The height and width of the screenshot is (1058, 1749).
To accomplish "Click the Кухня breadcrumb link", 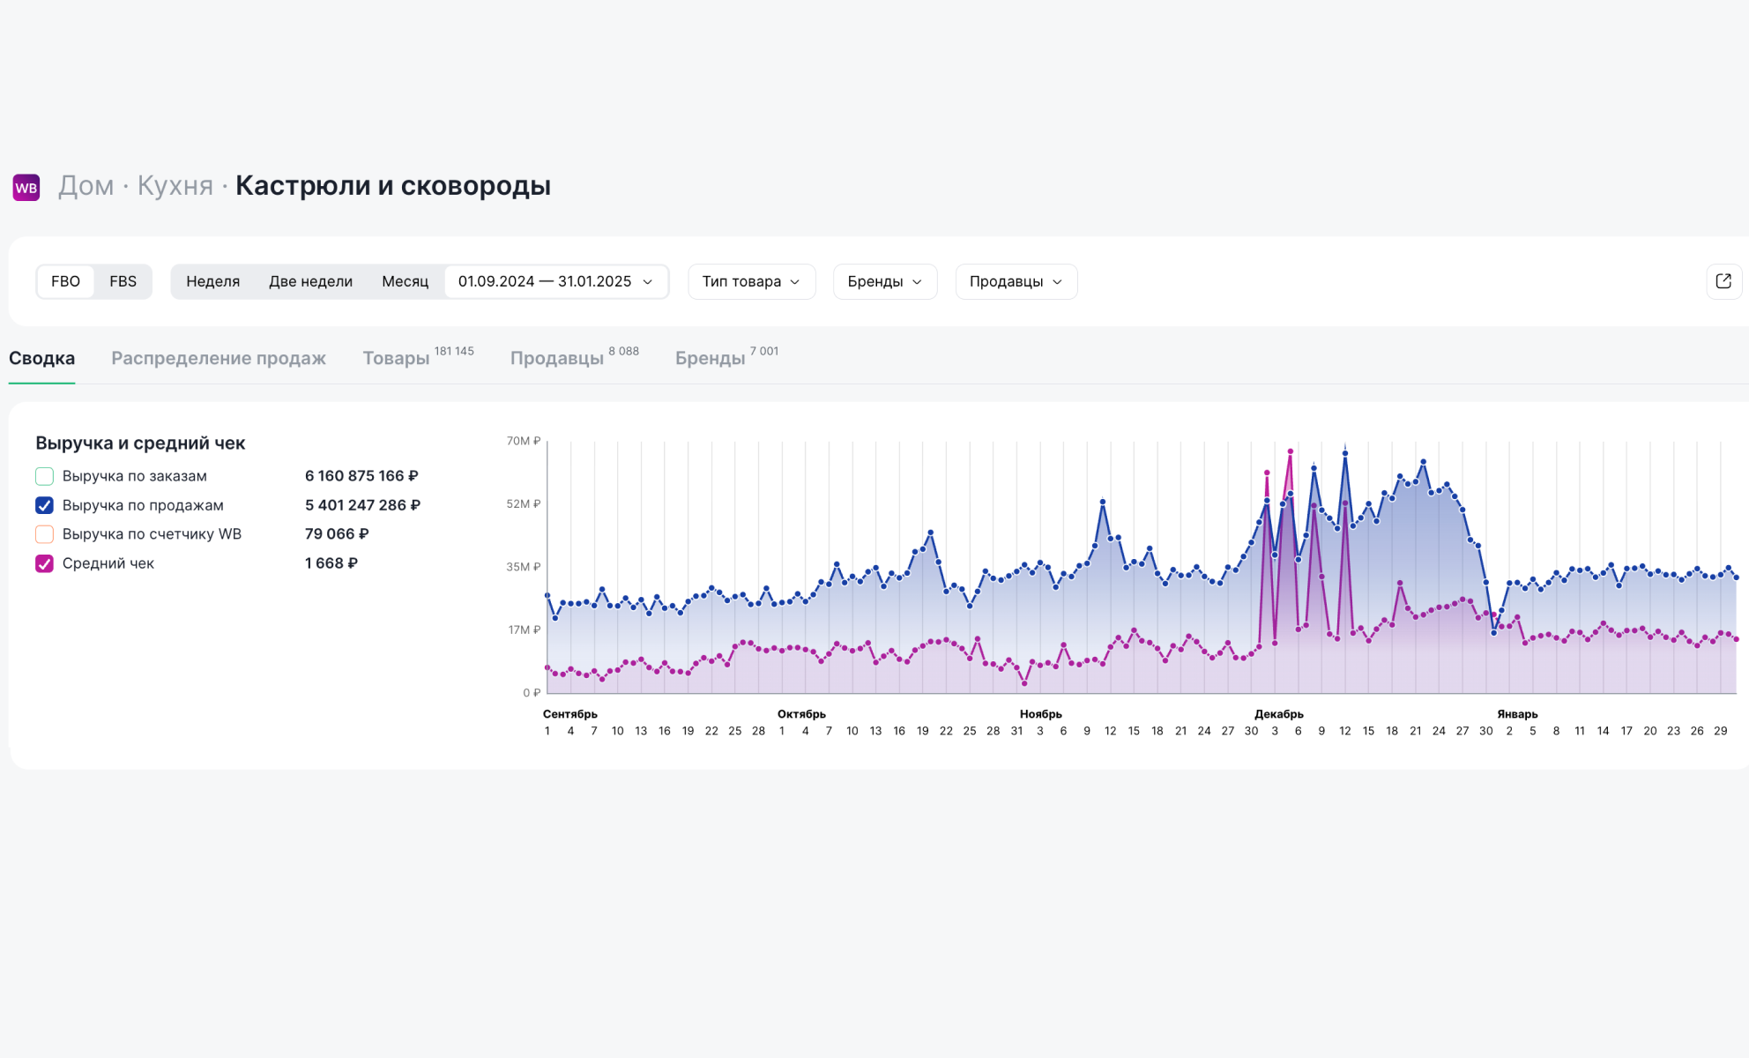I will coord(175,186).
